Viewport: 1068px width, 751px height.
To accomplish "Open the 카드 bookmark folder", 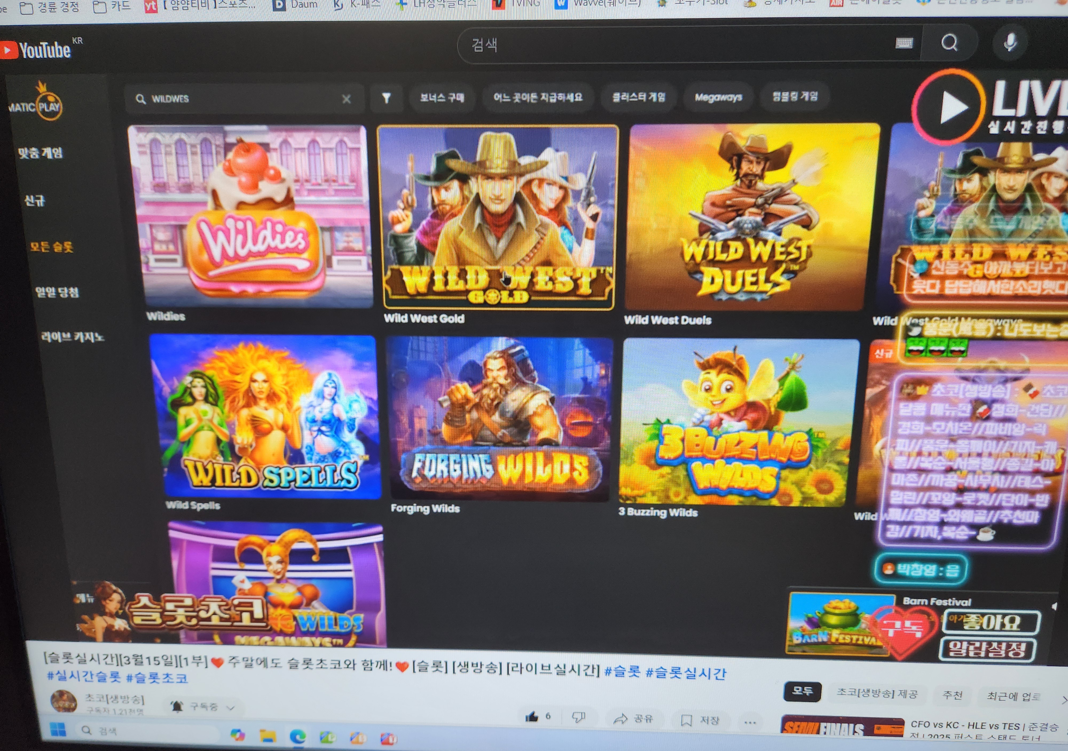I will 112,6.
